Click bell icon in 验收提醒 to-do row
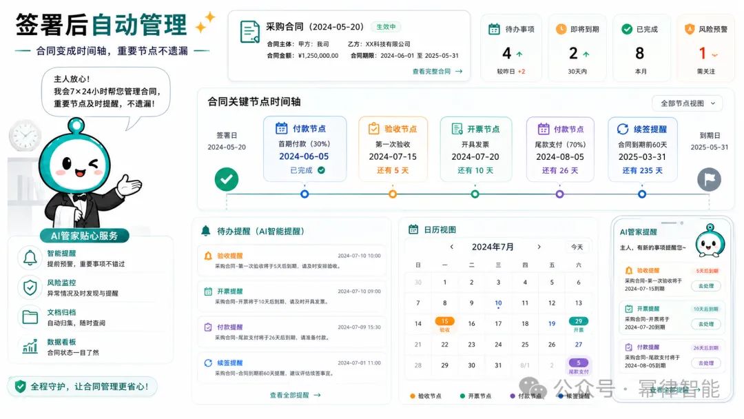 tap(208, 256)
